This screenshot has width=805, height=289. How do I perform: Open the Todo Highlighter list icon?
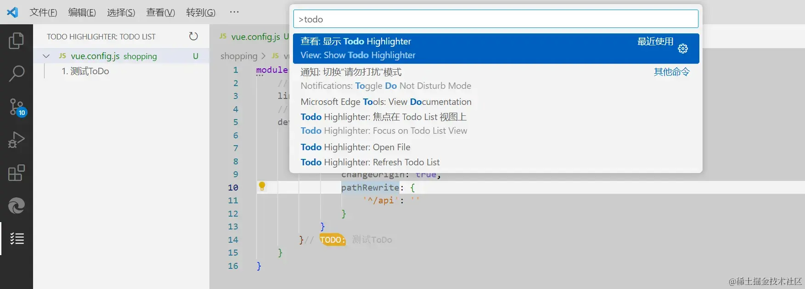coord(17,239)
